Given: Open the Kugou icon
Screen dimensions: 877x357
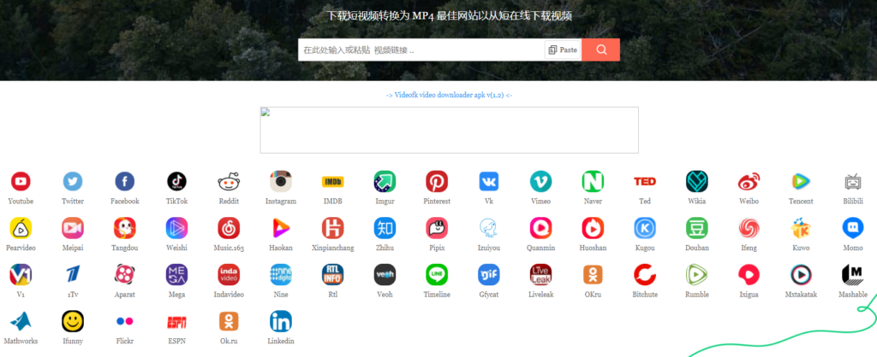Looking at the screenshot, I should click(645, 228).
